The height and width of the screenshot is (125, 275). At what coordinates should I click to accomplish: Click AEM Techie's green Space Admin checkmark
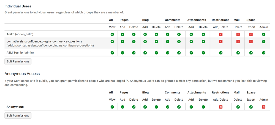coord(263,53)
